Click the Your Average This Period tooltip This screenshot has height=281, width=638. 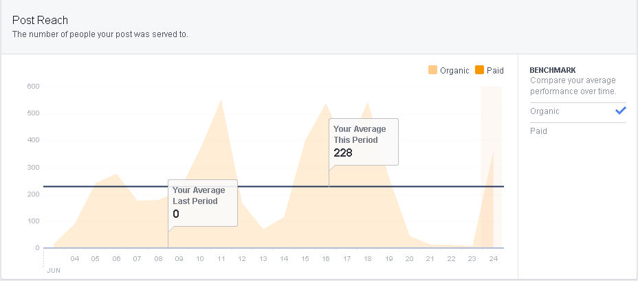pos(363,141)
